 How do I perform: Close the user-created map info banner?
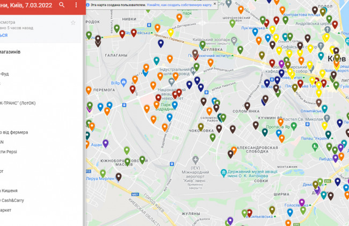[x=215, y=4]
